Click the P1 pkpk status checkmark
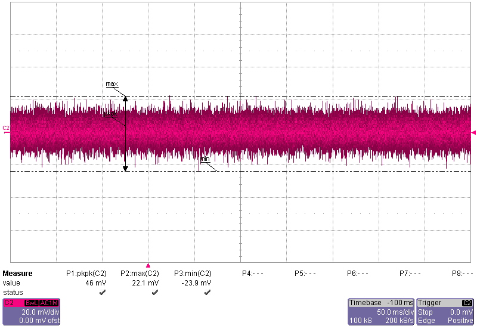The height and width of the screenshot is (326, 477). pos(103,293)
